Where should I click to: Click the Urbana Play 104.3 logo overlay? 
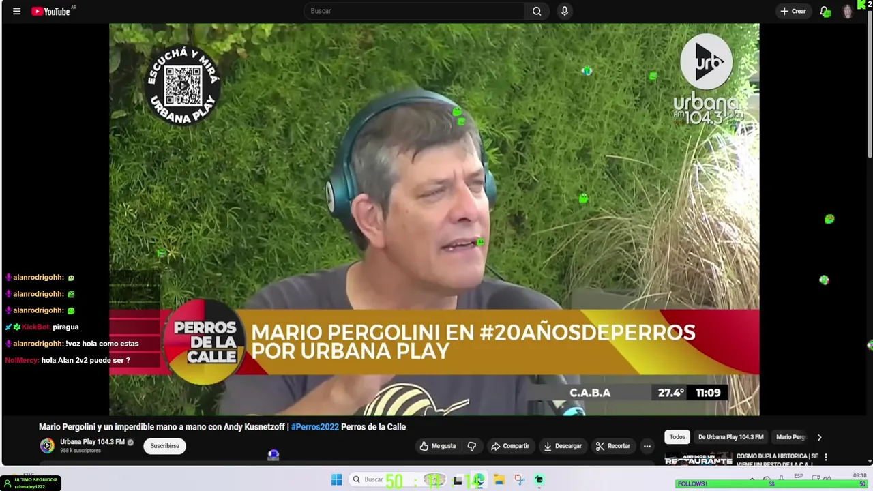pyautogui.click(x=708, y=80)
